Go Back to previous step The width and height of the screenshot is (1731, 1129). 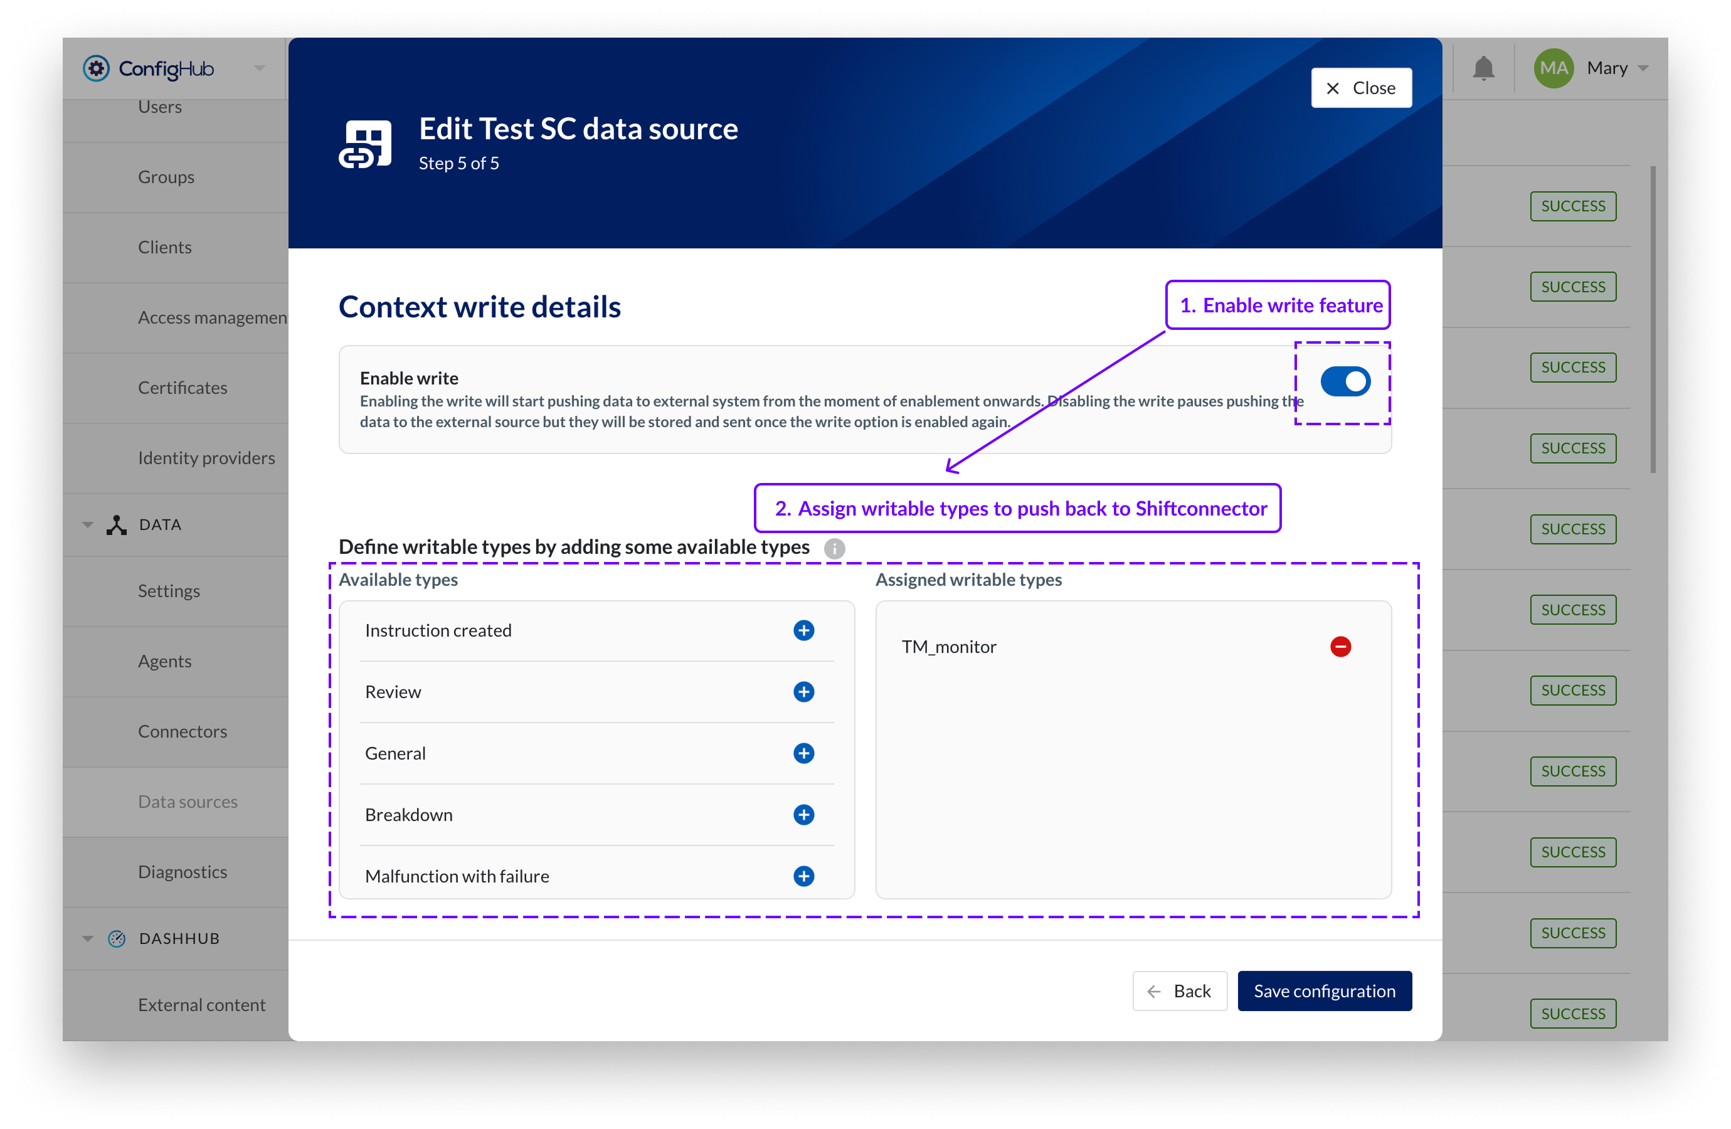1179,991
